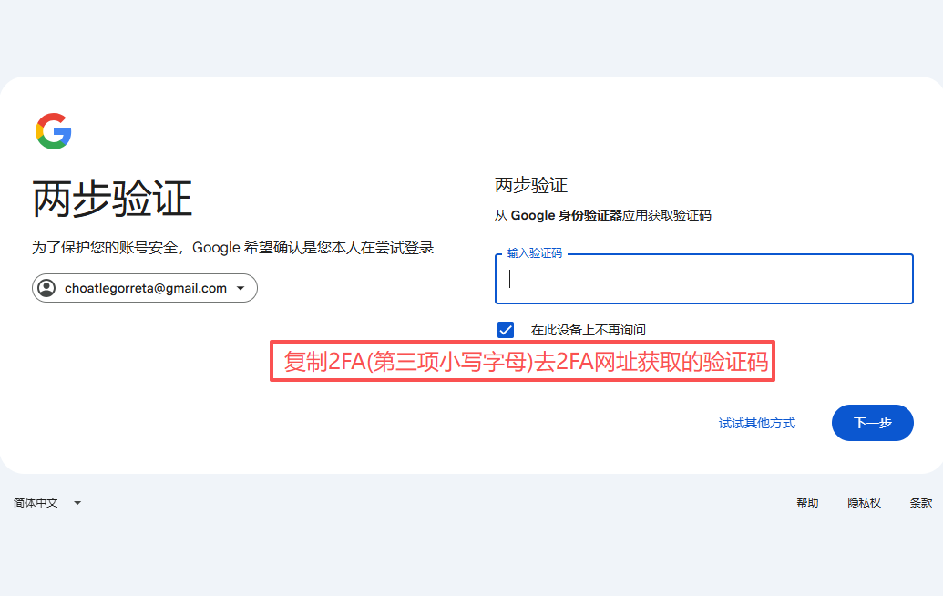Click the 下一步 button
This screenshot has height=596, width=943.
click(872, 423)
